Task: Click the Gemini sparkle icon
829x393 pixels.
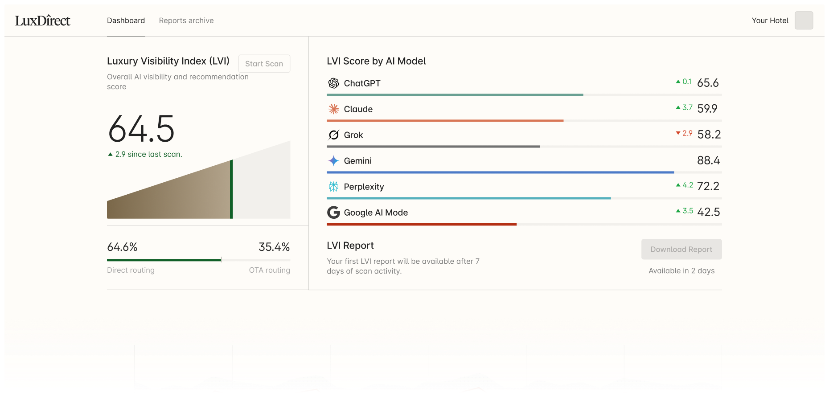Action: (x=333, y=161)
